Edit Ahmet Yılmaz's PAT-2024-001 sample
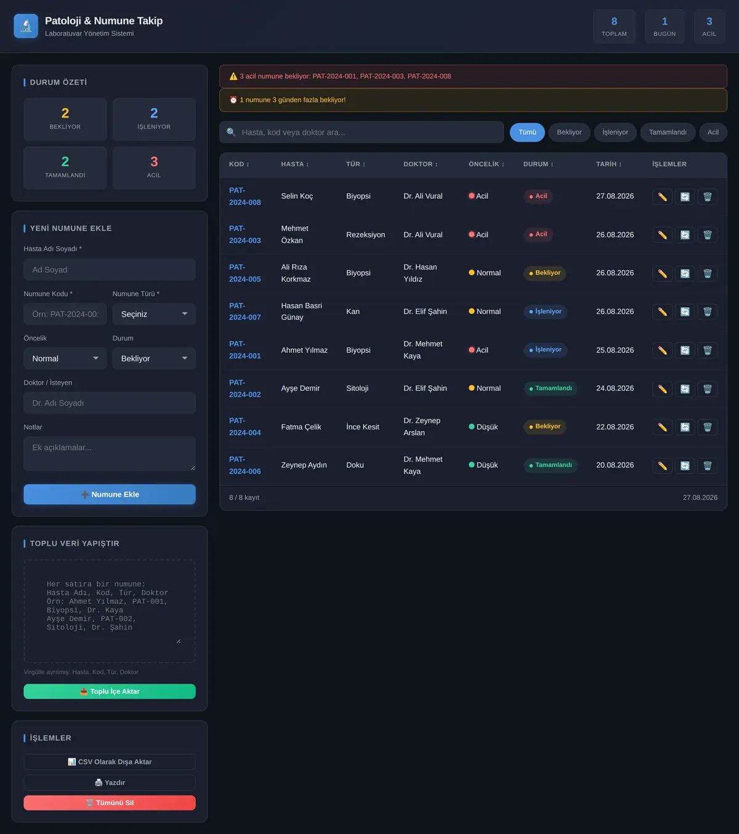 click(x=662, y=351)
